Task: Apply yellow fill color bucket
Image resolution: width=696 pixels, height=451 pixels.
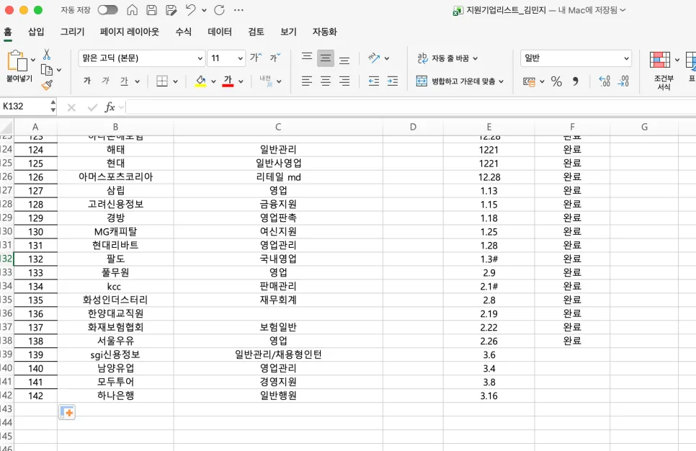Action: point(200,81)
